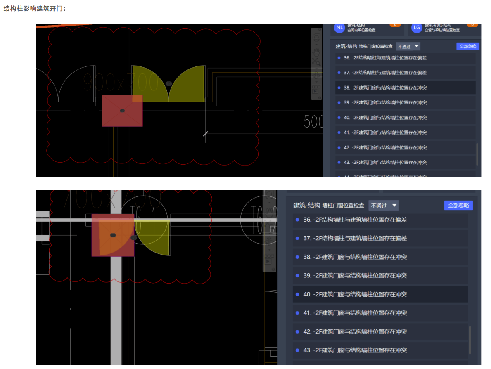The height and width of the screenshot is (369, 491).
Task: Open issue 43 in the lower list
Action: point(380,350)
